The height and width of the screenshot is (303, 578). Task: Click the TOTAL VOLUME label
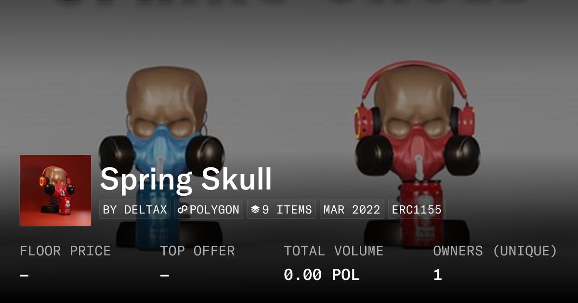pyautogui.click(x=333, y=251)
